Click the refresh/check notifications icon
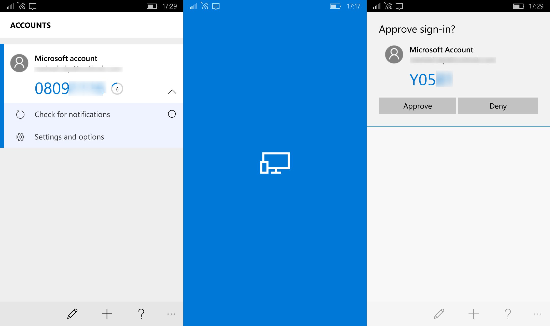Screen dimensions: 550x326 point(20,114)
